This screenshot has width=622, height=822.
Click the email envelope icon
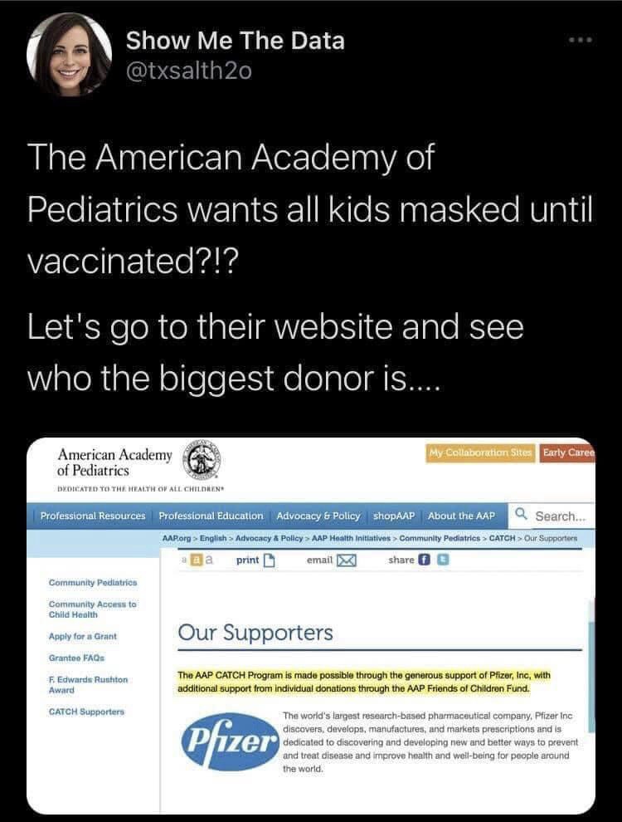[x=346, y=560]
